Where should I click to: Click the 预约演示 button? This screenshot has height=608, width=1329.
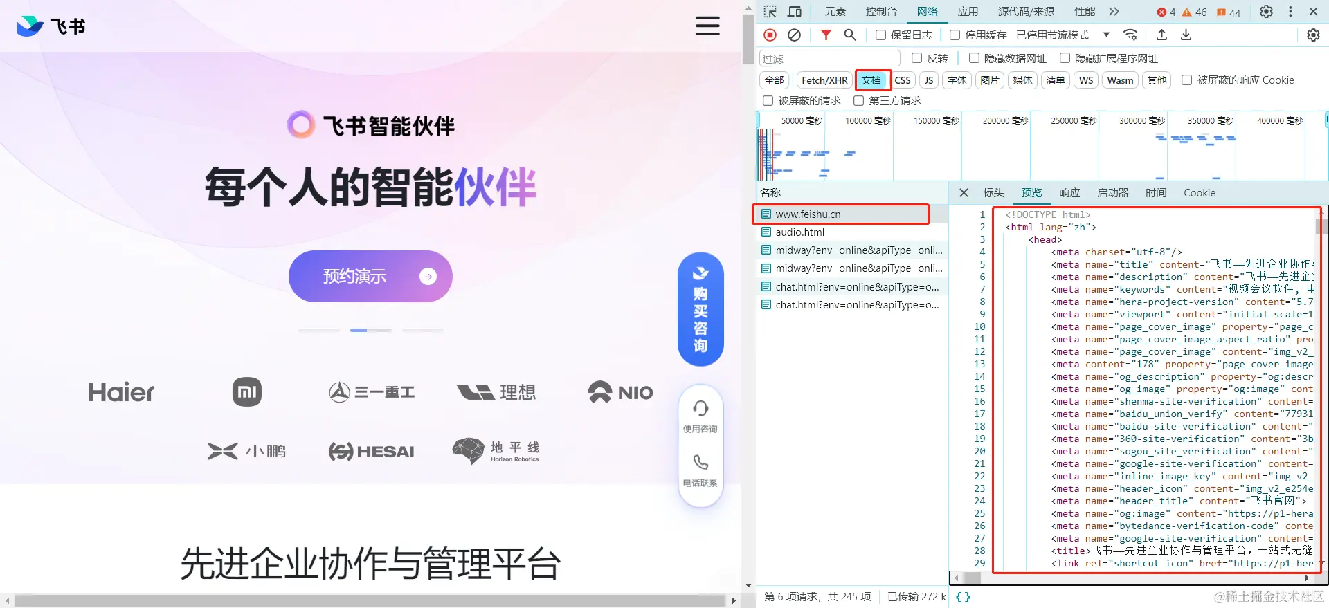tap(370, 277)
